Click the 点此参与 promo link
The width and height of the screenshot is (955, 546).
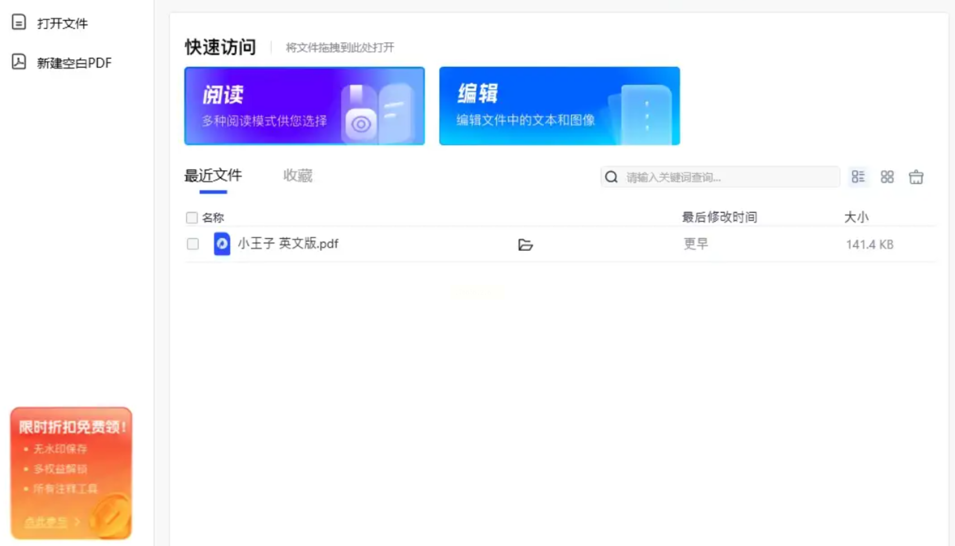click(46, 522)
